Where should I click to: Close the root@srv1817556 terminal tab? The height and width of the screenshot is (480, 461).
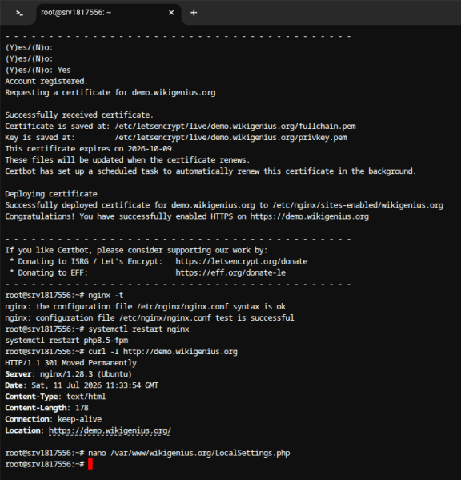coord(171,13)
